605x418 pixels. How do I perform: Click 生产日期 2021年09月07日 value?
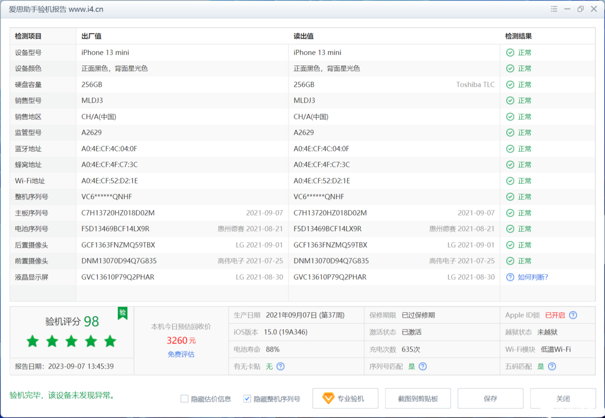coord(305,315)
